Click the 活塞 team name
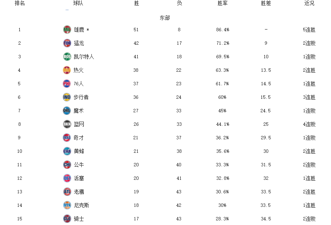The width and height of the screenshot is (331, 225). coord(79,178)
